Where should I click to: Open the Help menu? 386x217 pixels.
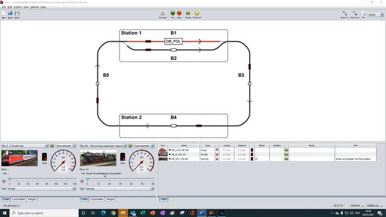coord(43,7)
